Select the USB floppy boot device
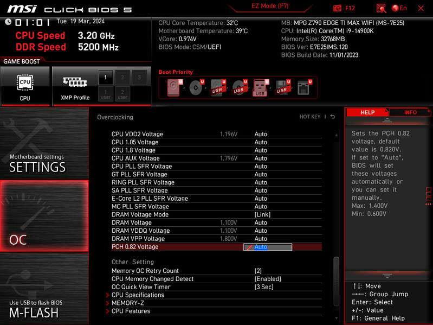433x325 pixels. coord(282,87)
